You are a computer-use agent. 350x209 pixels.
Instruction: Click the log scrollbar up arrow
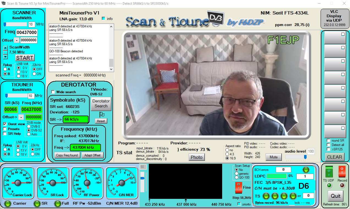[x=111, y=27]
